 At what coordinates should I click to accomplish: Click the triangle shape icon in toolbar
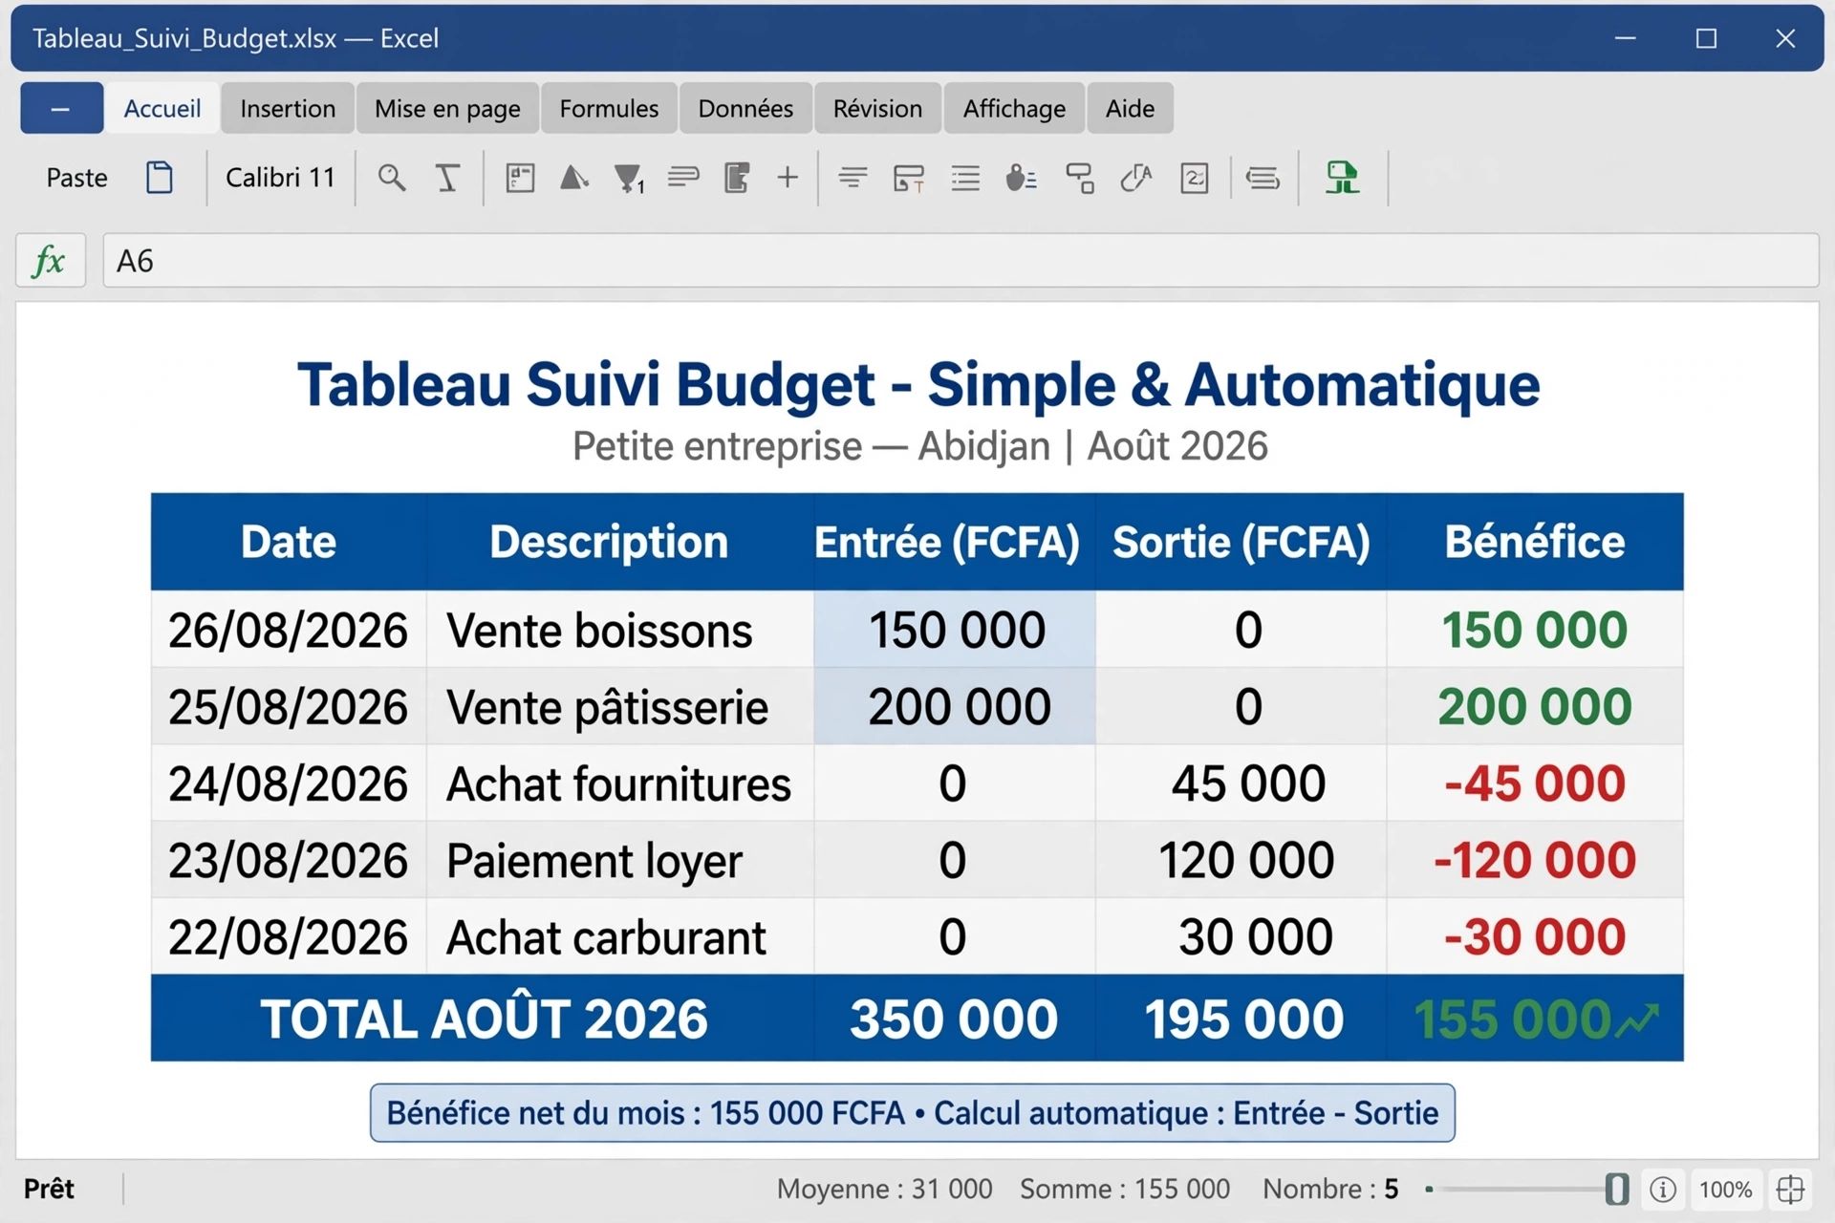[x=573, y=178]
